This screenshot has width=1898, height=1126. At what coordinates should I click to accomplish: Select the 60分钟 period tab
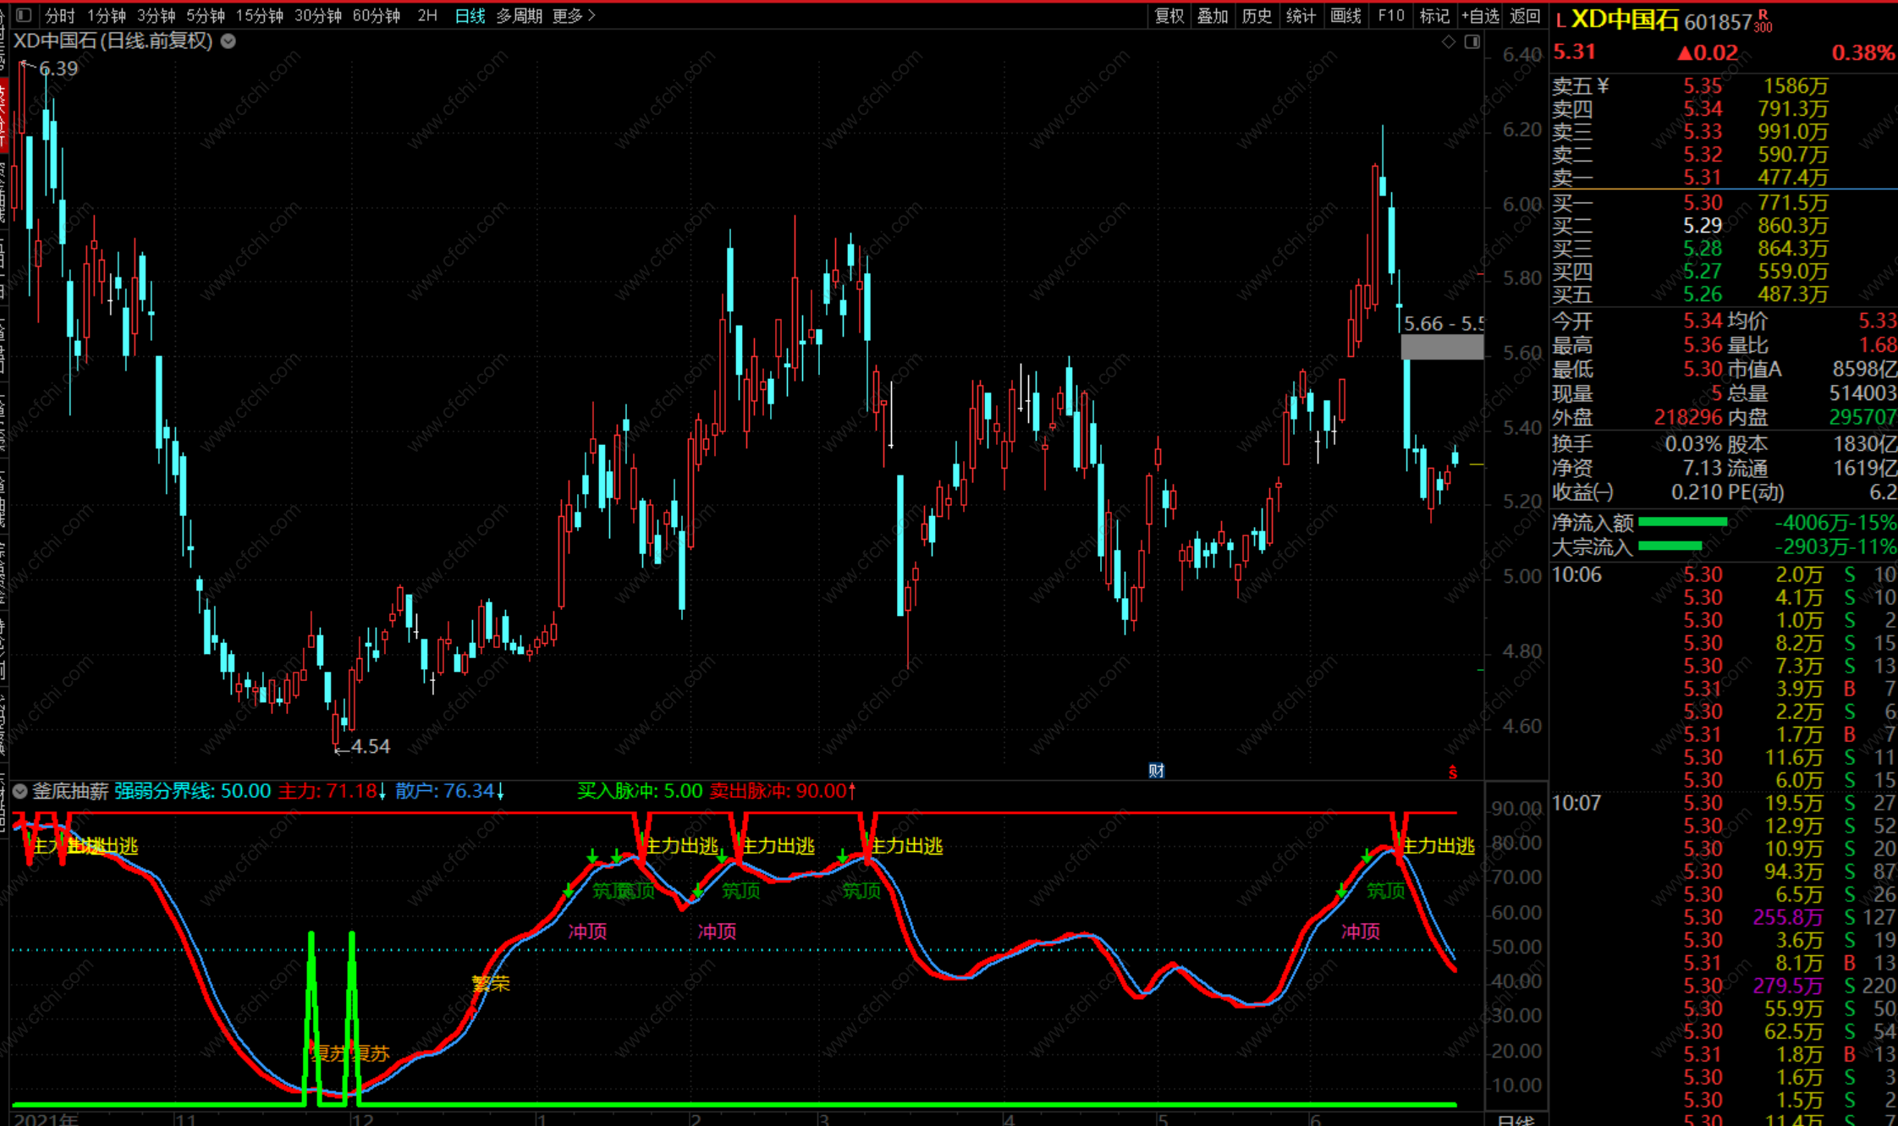(x=376, y=15)
